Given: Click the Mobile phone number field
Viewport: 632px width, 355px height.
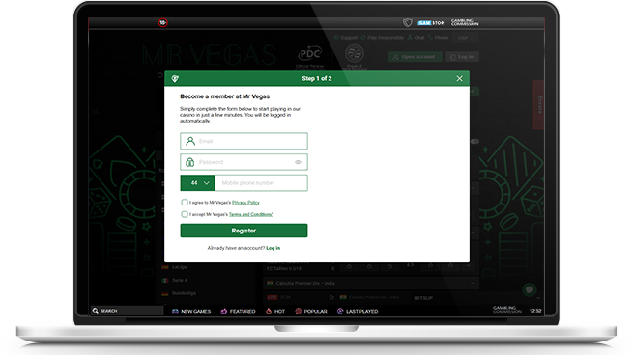Looking at the screenshot, I should coord(262,182).
